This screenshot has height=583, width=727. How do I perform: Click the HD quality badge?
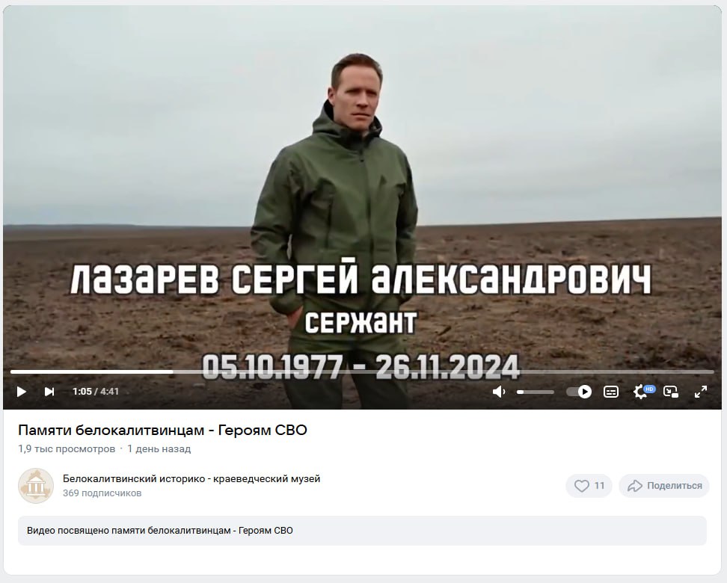point(649,389)
